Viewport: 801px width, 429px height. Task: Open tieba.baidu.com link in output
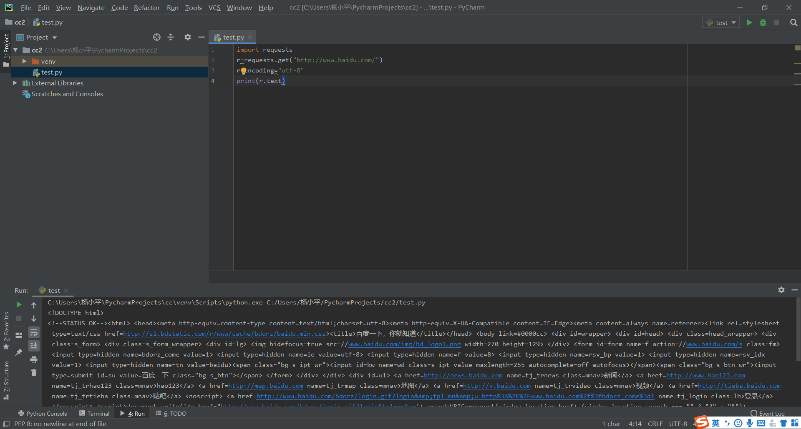coord(739,386)
